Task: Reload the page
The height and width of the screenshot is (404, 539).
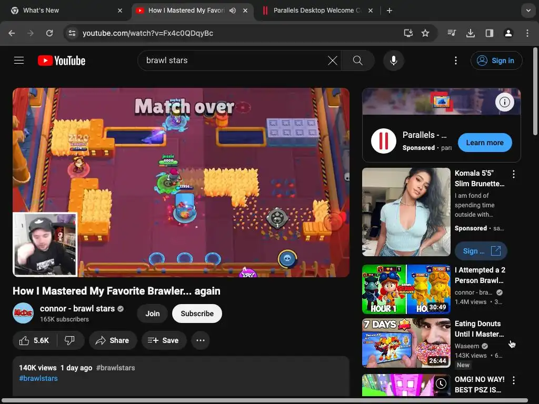Action: point(49,33)
